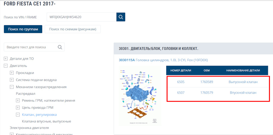The height and width of the screenshot is (135, 273).
Task: Click the magnifier icon in group search box
Action: coord(60,47)
